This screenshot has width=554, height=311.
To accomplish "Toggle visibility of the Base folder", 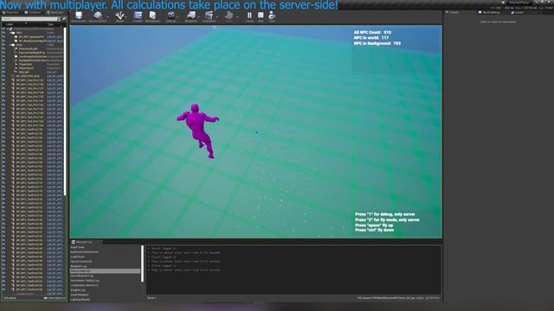I will point(3,45).
